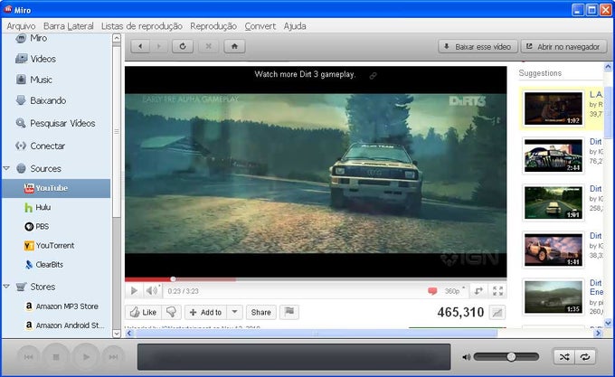
Task: Click Miro stop button
Action: [56, 357]
